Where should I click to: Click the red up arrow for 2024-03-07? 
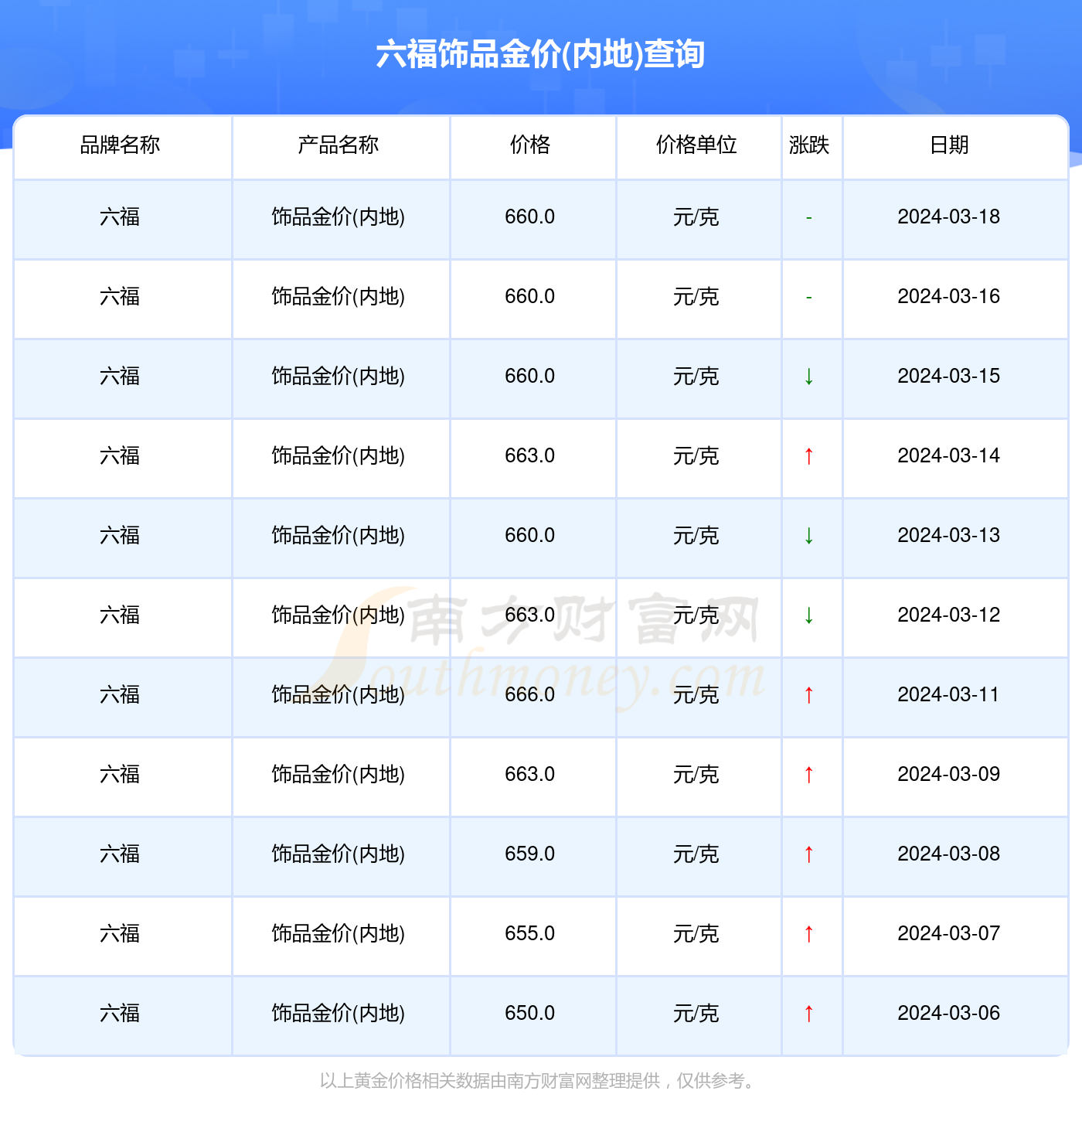coord(809,934)
